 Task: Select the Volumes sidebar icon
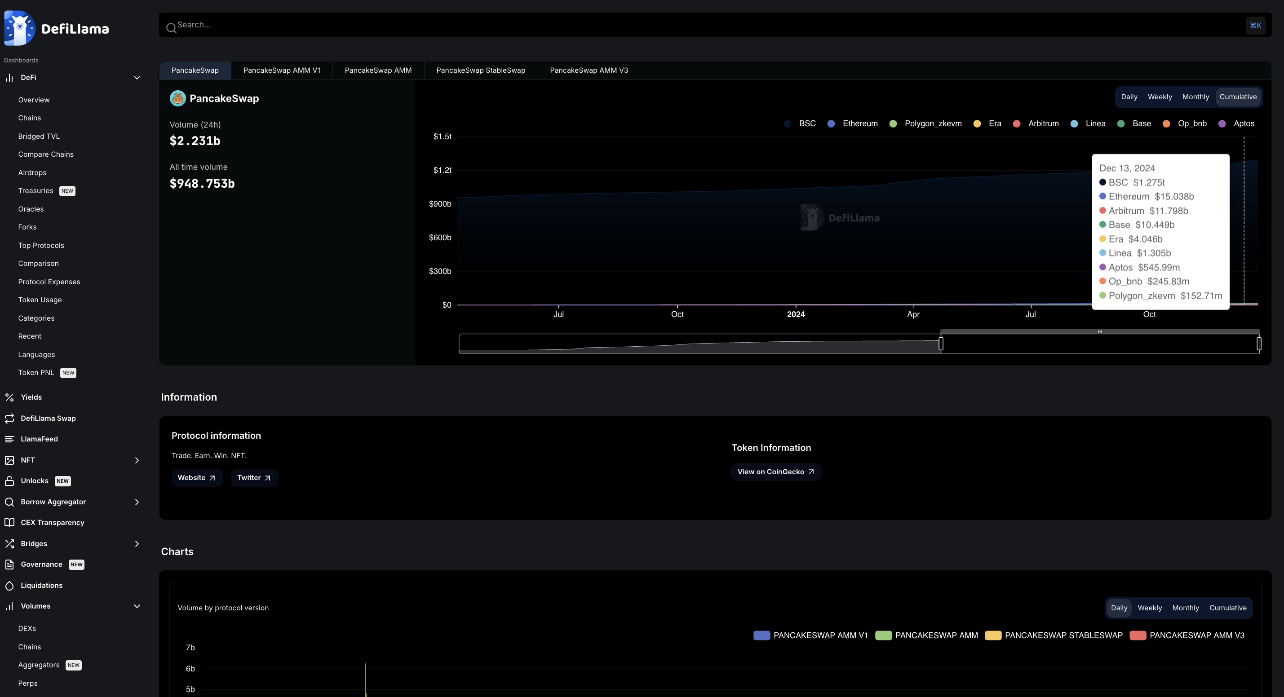pos(9,606)
